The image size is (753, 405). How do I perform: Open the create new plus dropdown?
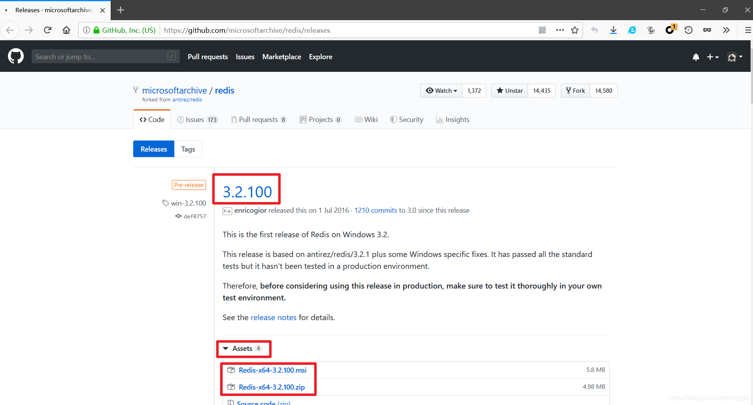point(713,57)
